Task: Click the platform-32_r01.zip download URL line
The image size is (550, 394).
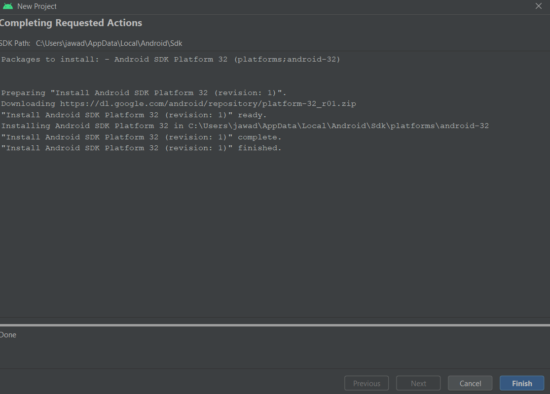Action: click(179, 104)
